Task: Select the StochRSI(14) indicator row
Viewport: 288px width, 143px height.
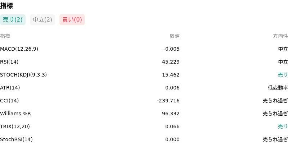Action: pos(144,139)
